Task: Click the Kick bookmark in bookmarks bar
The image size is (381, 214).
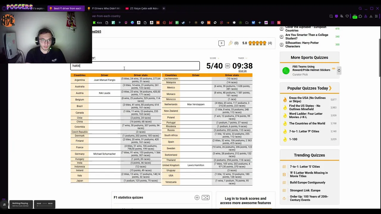Action: [97, 23]
